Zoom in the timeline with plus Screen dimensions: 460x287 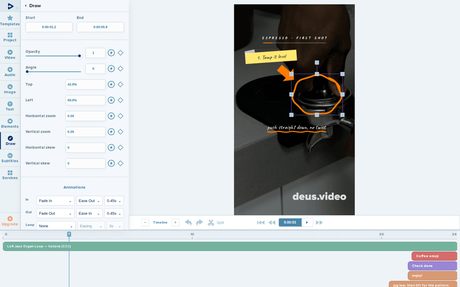175,222
